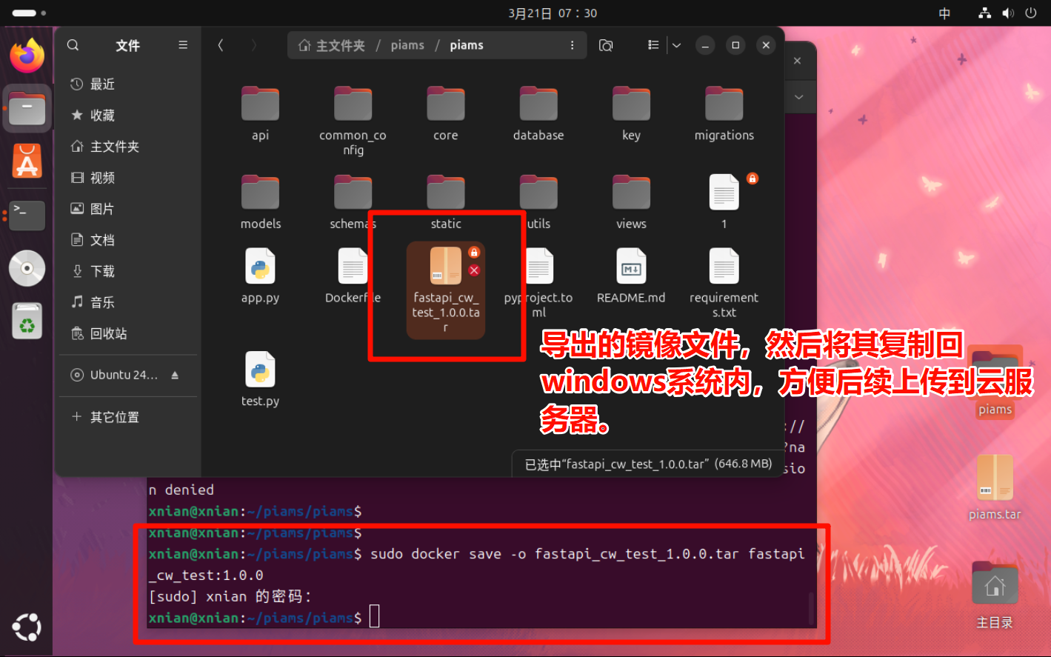Toggle list view in Files toolbar

click(x=653, y=45)
